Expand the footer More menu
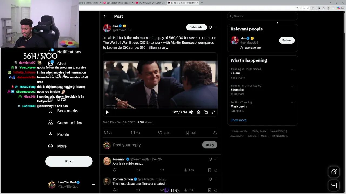 (265, 136)
